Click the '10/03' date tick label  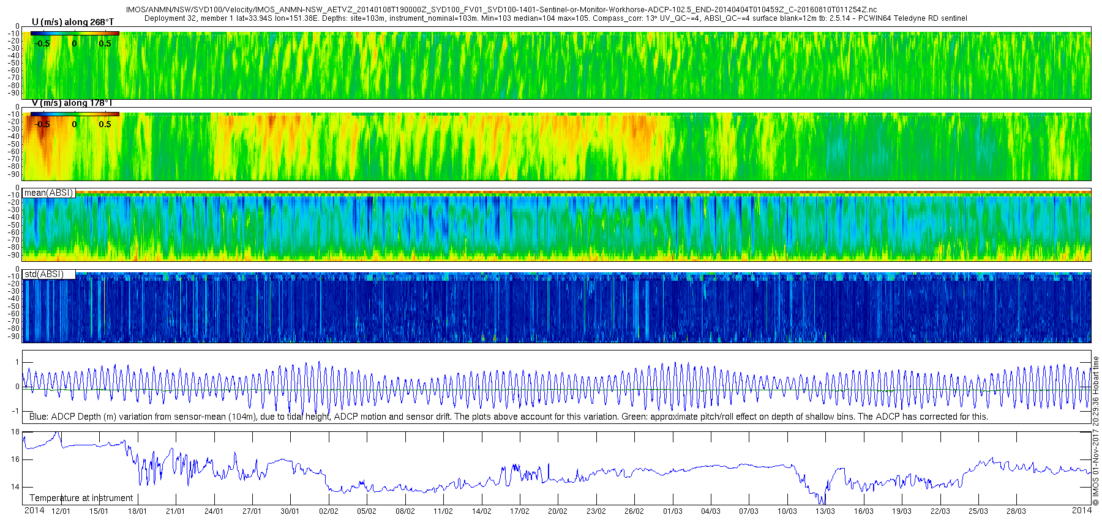click(x=787, y=511)
